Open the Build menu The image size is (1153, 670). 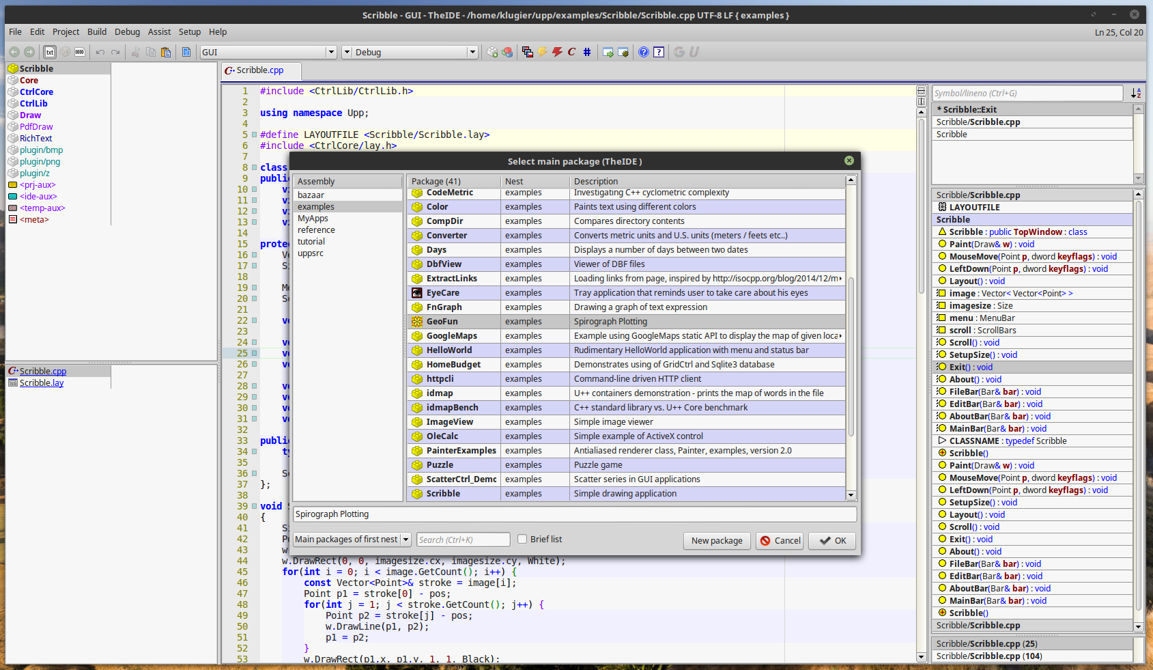[x=96, y=32]
